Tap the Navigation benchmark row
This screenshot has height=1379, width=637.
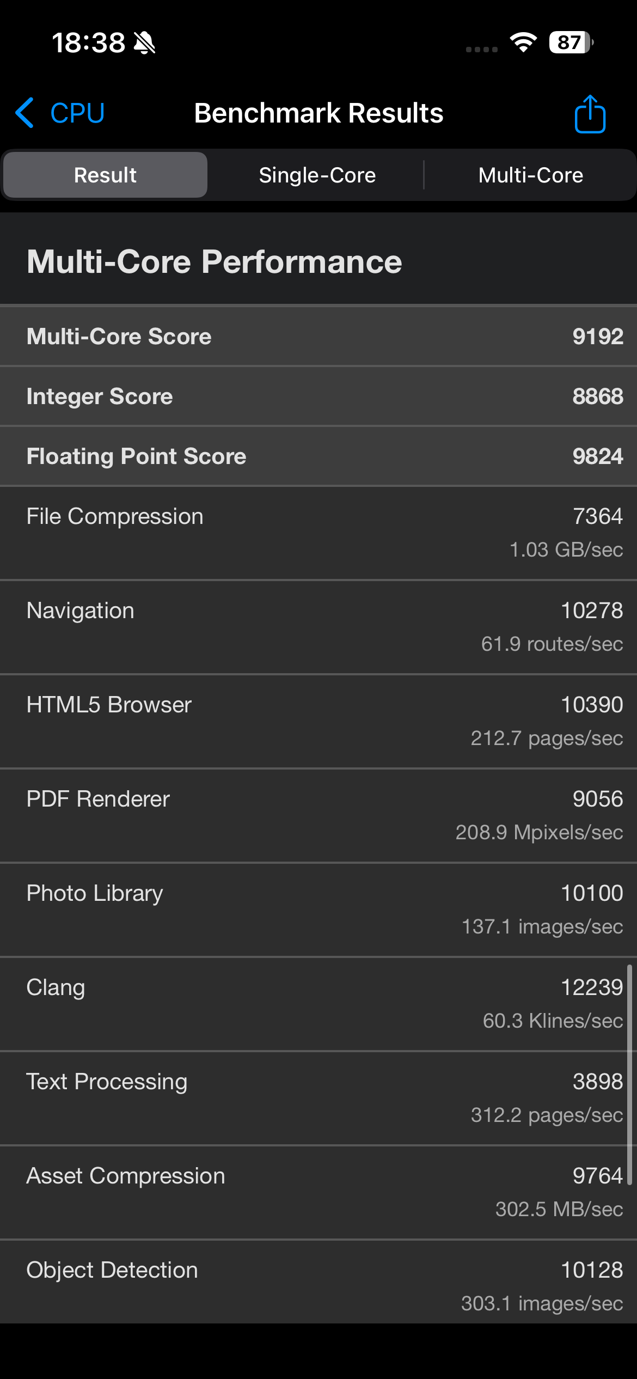pyautogui.click(x=318, y=626)
